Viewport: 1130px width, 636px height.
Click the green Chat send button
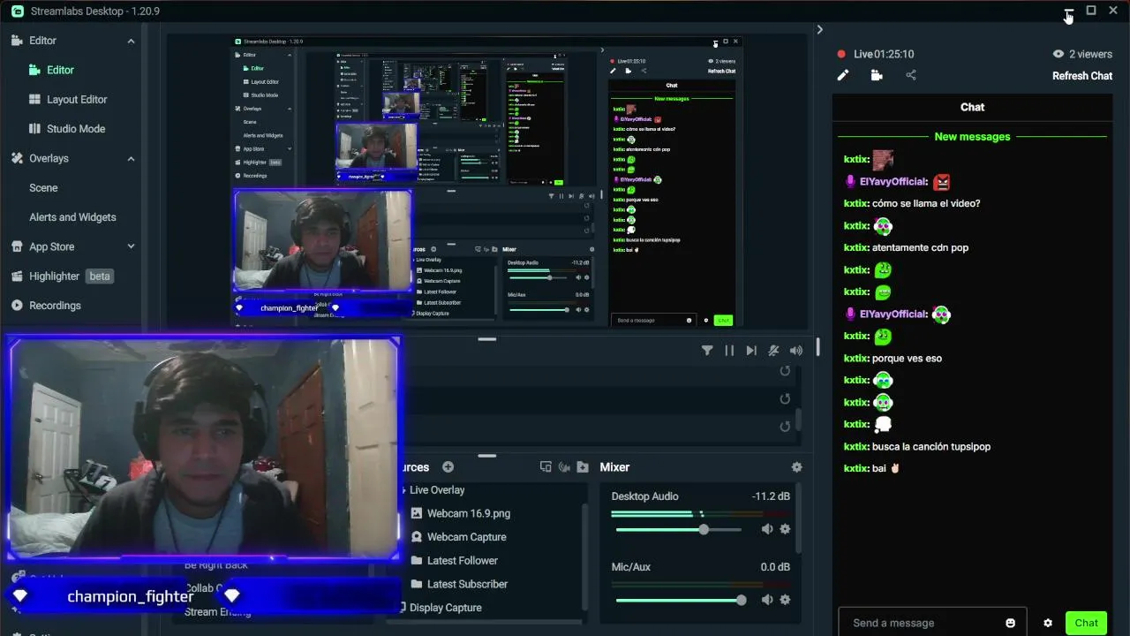click(1086, 623)
